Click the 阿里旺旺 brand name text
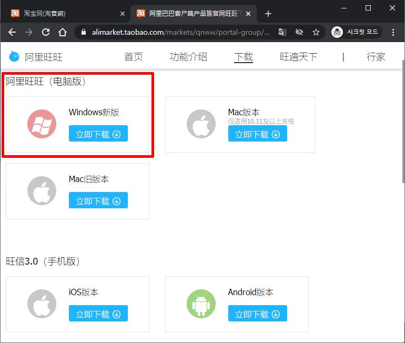This screenshot has width=405, height=343. [43, 57]
